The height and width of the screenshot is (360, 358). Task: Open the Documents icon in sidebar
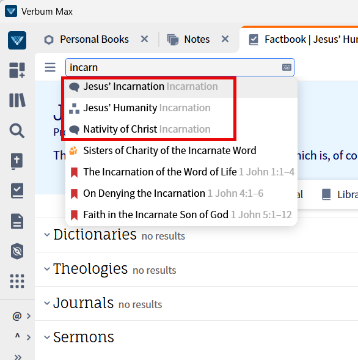pos(17,221)
